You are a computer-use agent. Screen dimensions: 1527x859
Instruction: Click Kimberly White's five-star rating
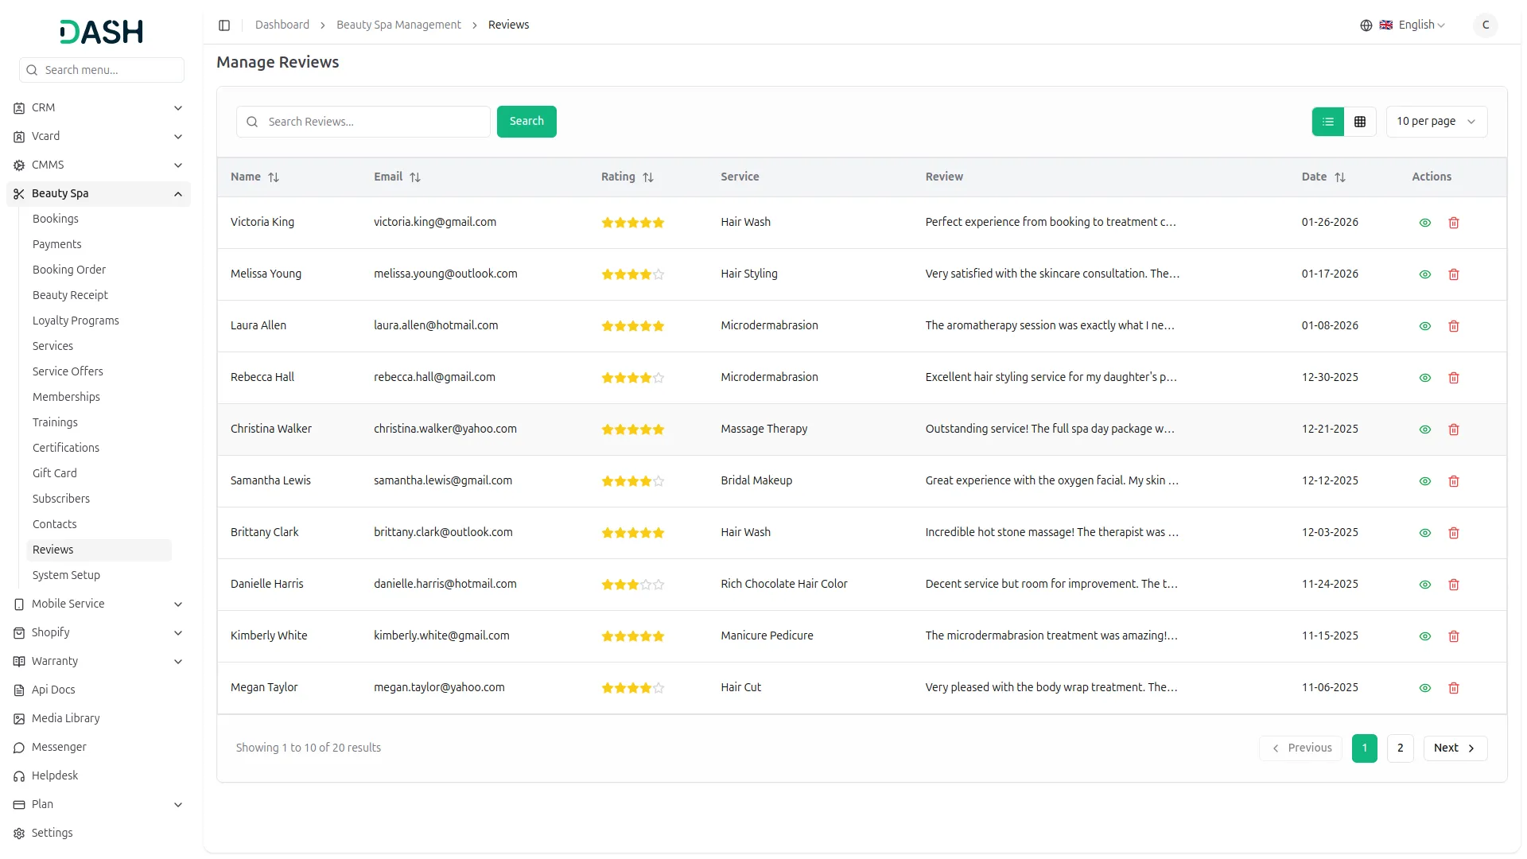632,636
